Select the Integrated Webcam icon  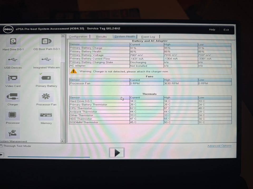pyautogui.click(x=46, y=60)
